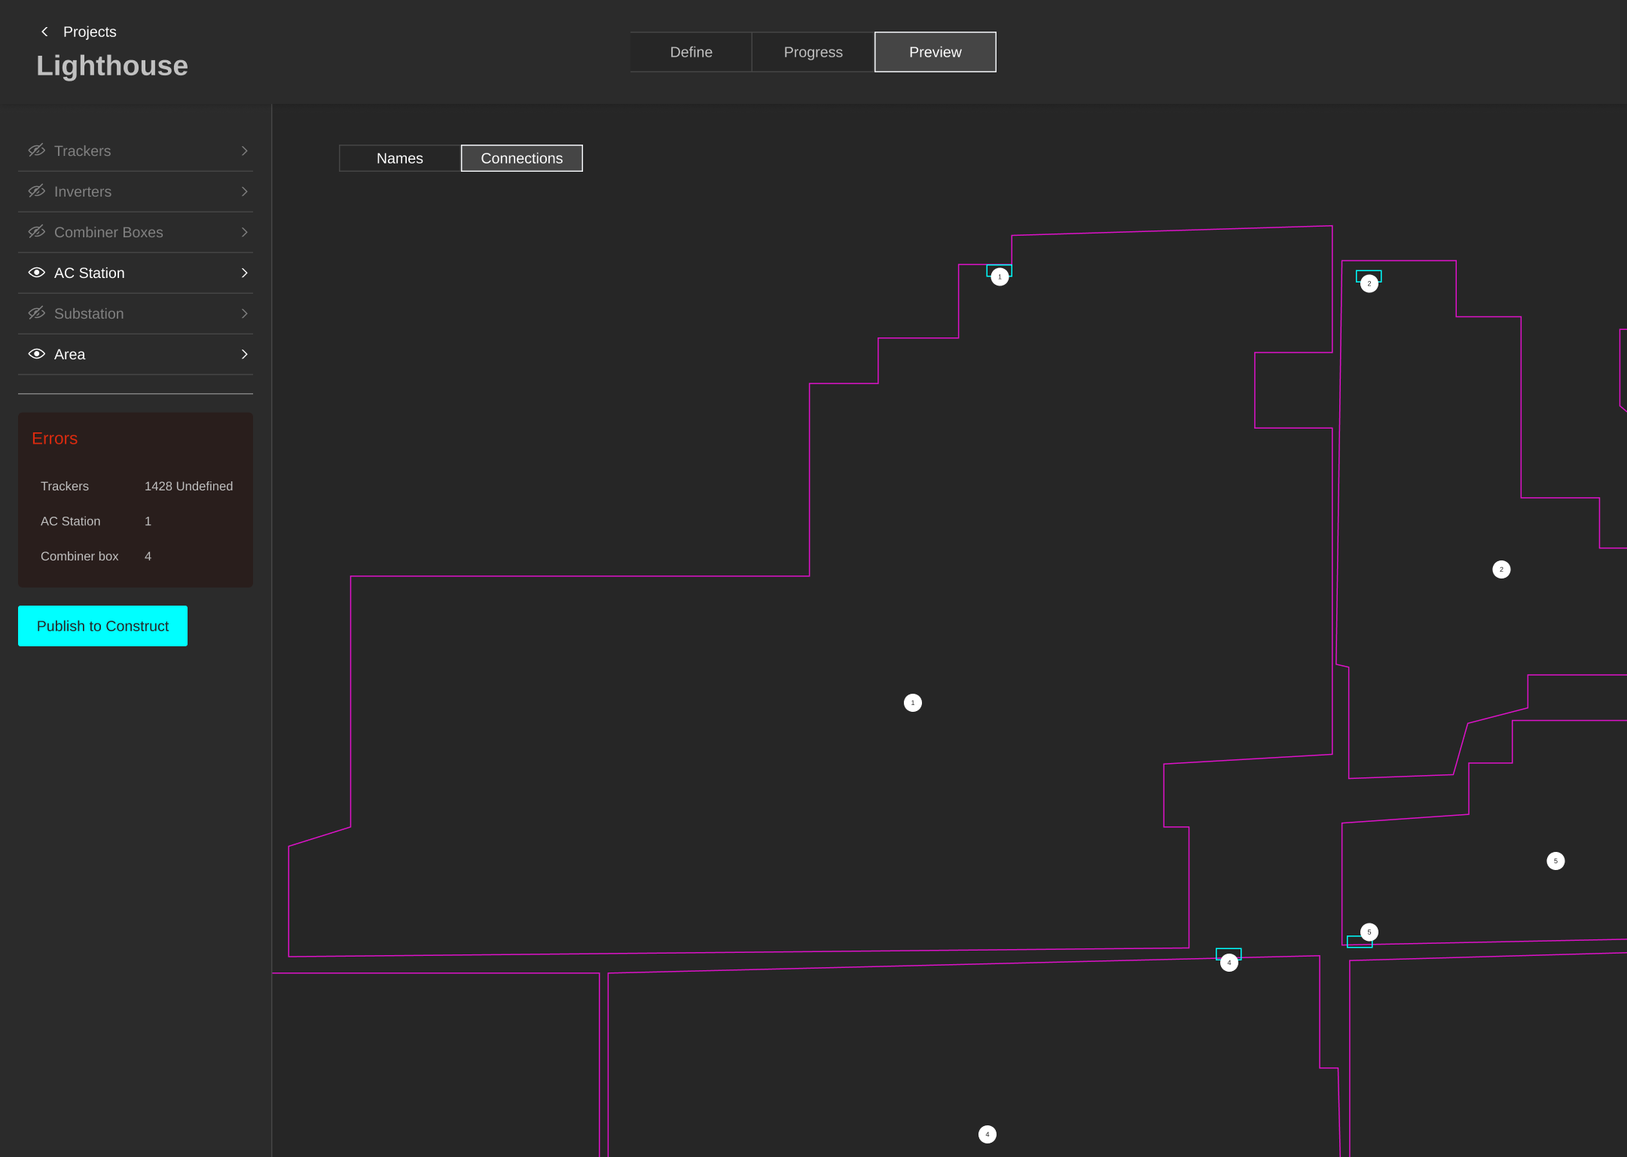This screenshot has height=1157, width=1627.
Task: Click the Trackers error row label
Action: [x=65, y=486]
